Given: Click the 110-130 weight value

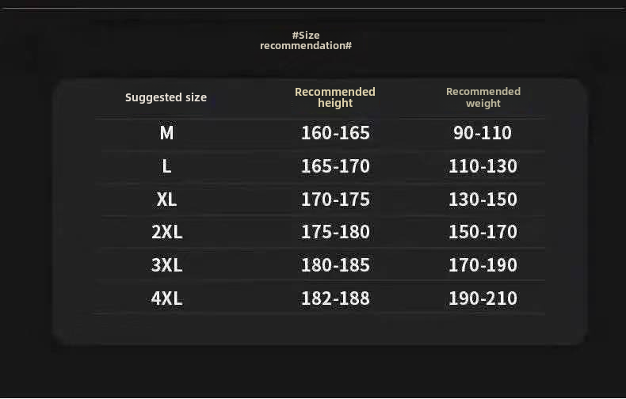Looking at the screenshot, I should click(x=483, y=166).
